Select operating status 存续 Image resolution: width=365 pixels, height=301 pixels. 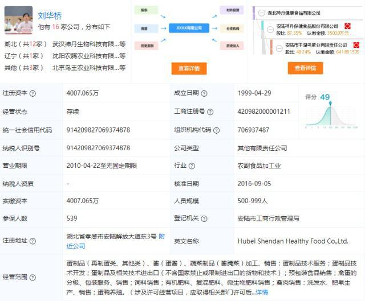(72, 112)
